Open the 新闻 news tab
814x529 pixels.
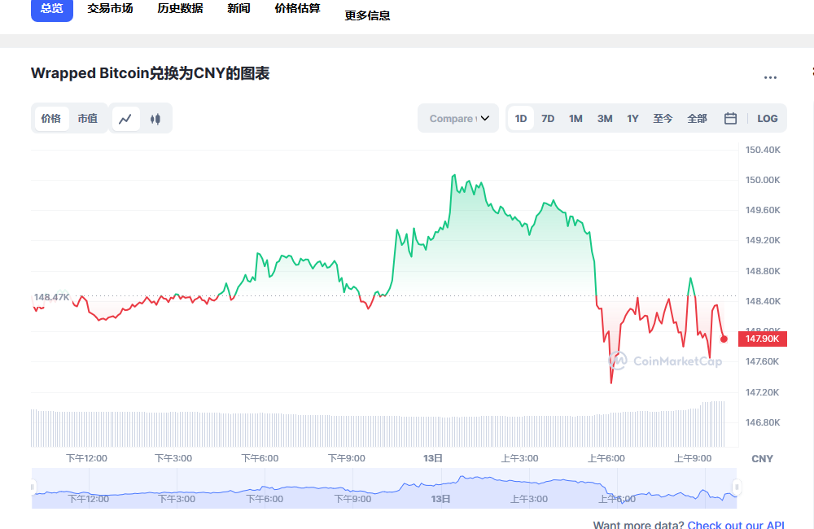tap(239, 8)
